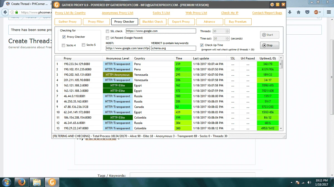Screen dimensions: 334x187
Task: Select proxy row 190.233.54.129:8080
Action: tap(167, 64)
